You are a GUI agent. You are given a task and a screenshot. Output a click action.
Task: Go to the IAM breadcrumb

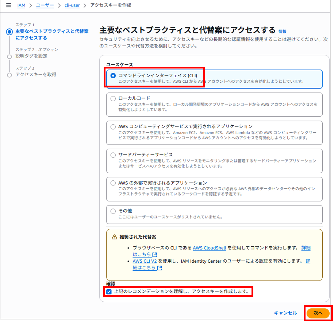click(21, 5)
